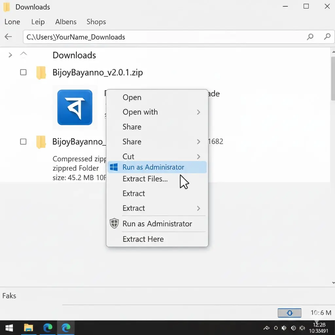Image resolution: width=335 pixels, height=335 pixels.
Task: Open File Explorer from the taskbar
Action: tap(29, 327)
